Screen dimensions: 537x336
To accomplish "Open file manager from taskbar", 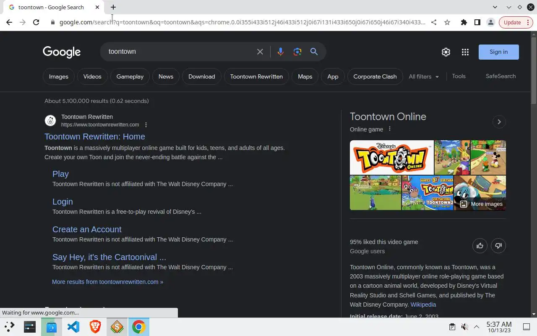I will [x=51, y=326].
